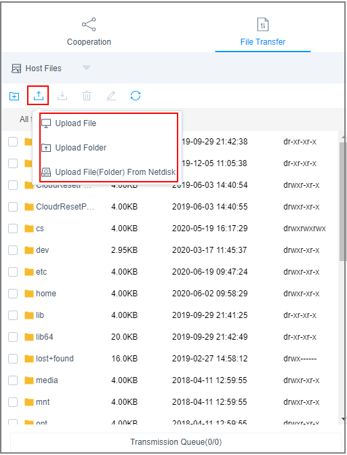Screen dimensions: 347x455
Task: Expand the Transmission Queue(0/0) panel
Action: (x=176, y=442)
